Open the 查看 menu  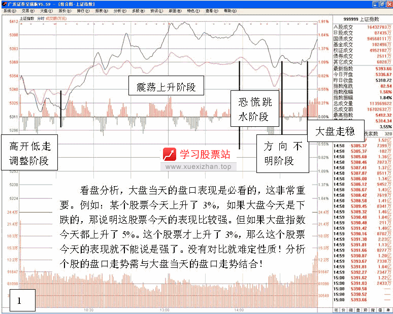coord(212,11)
